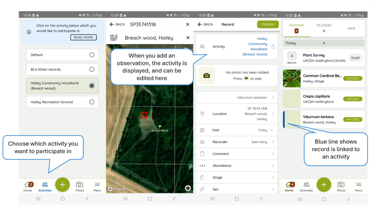Tap the lock icon in Activity row

click(x=273, y=46)
